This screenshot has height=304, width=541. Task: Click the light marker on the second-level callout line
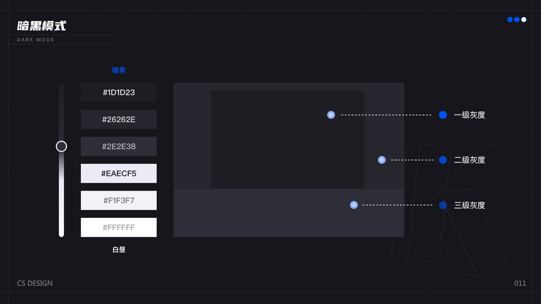coord(382,160)
